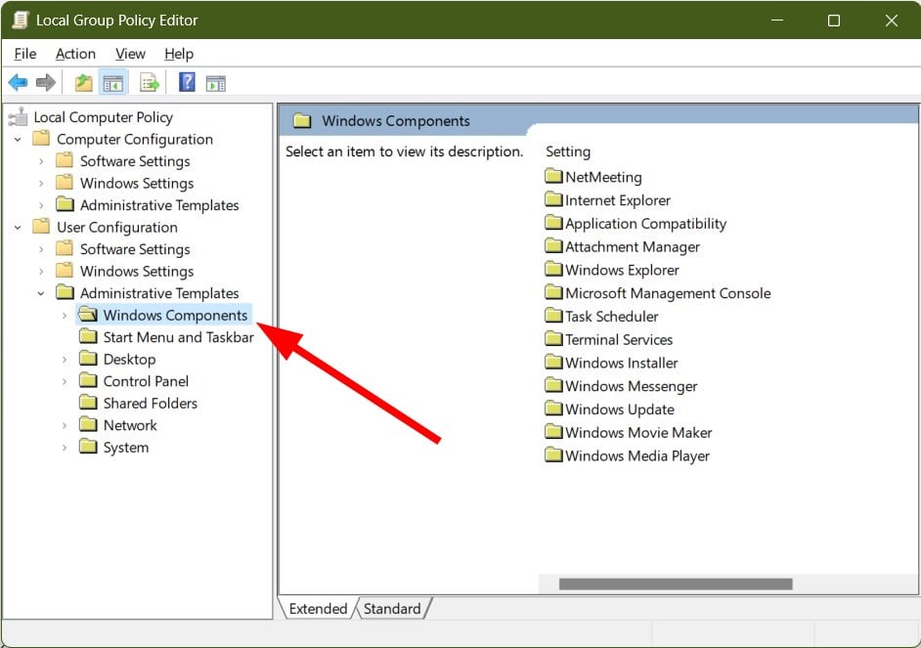This screenshot has width=921, height=648.
Task: Click the Back navigation arrow
Action: 18,82
